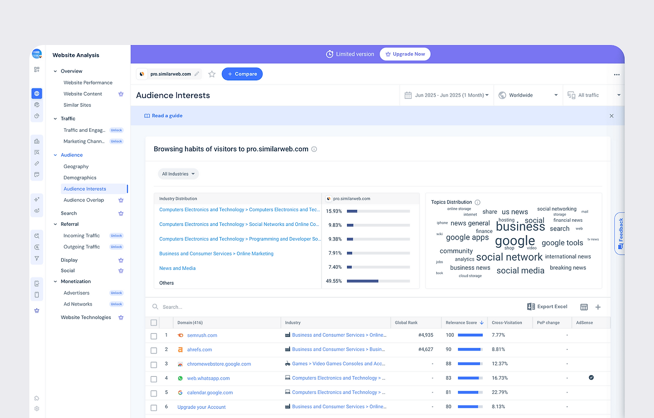
Task: Check the box for ahrefs.com row
Action: 154,351
